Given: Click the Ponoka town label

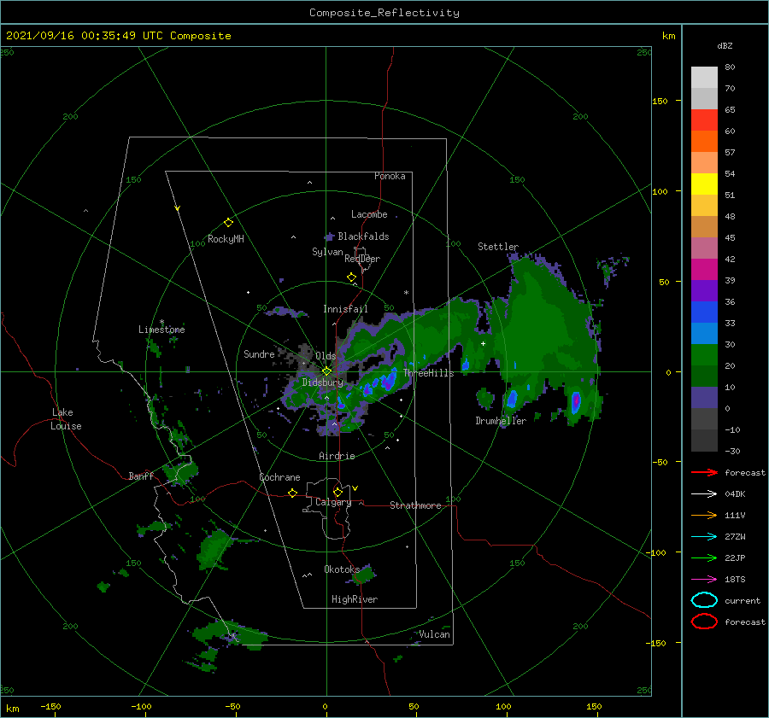Looking at the screenshot, I should 390,176.
